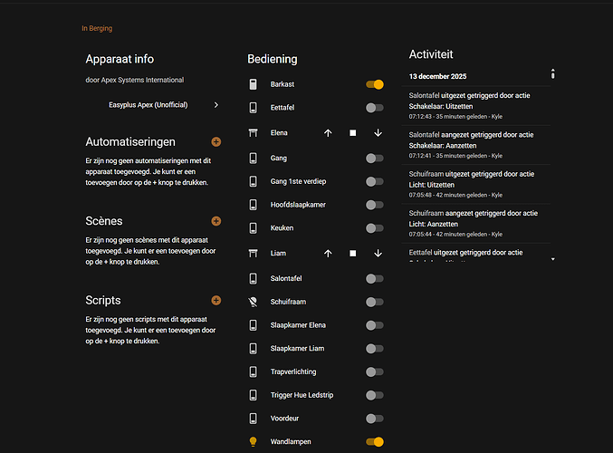Open Easyplus Apex (Unofficial) integration entry
613x453 pixels.
pos(163,105)
